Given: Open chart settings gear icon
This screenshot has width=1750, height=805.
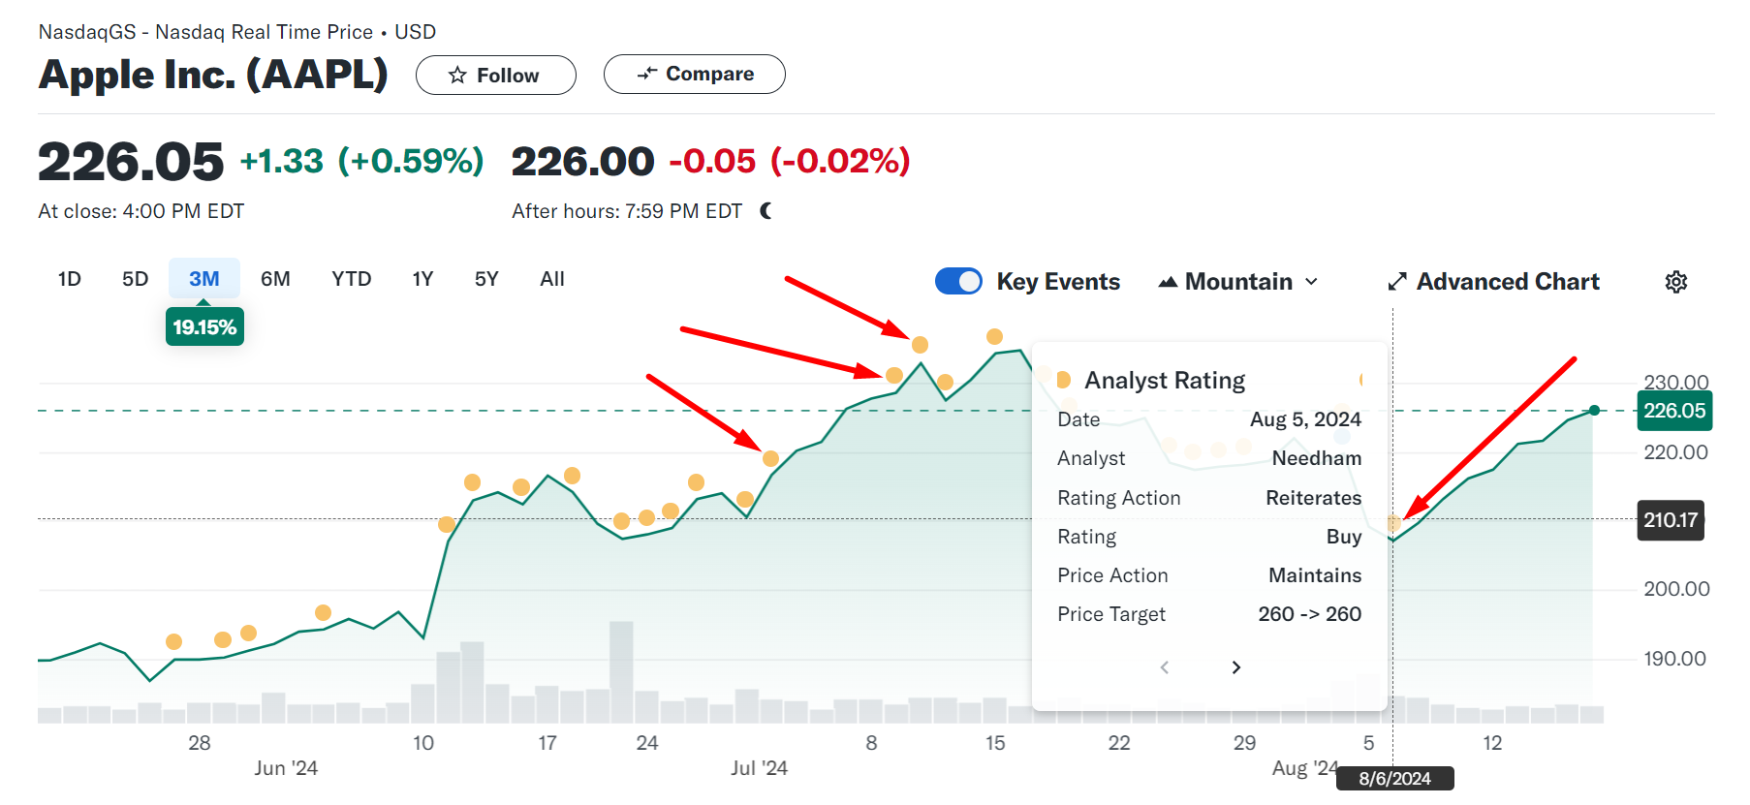Looking at the screenshot, I should (x=1675, y=282).
